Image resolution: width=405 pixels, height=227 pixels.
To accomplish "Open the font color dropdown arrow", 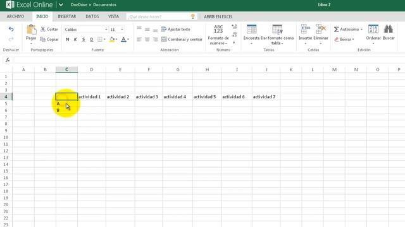I will point(128,39).
